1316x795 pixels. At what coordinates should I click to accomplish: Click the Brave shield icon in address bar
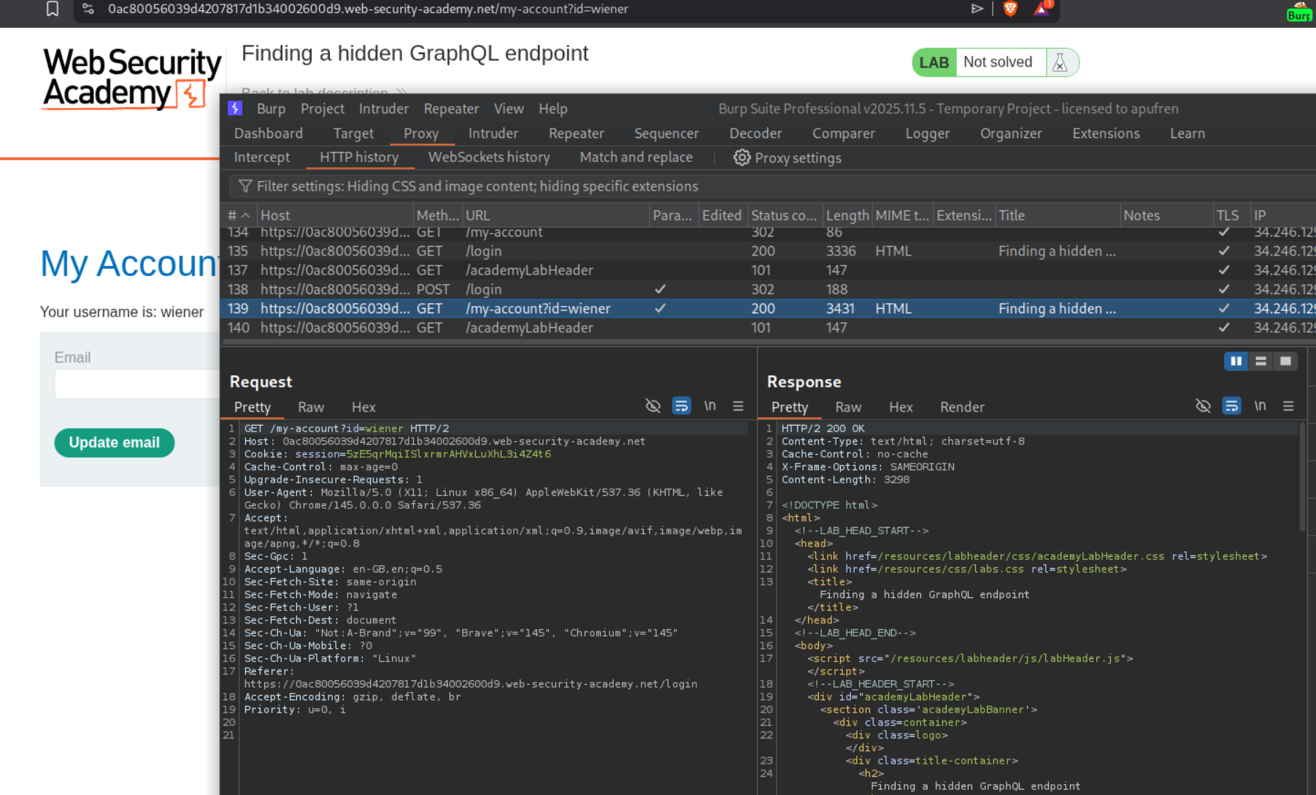pos(1010,9)
